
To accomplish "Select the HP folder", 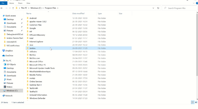I will tap(31, 31).
